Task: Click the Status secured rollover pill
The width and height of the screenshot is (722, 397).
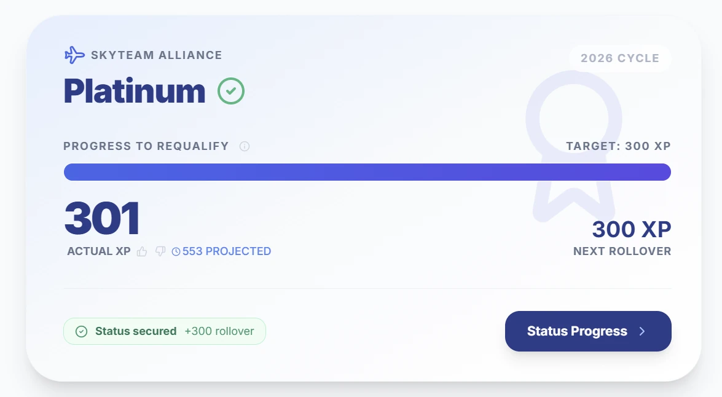Action: (164, 331)
